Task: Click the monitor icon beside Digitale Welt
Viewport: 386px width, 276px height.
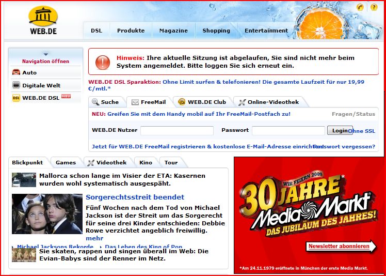Action: point(16,85)
